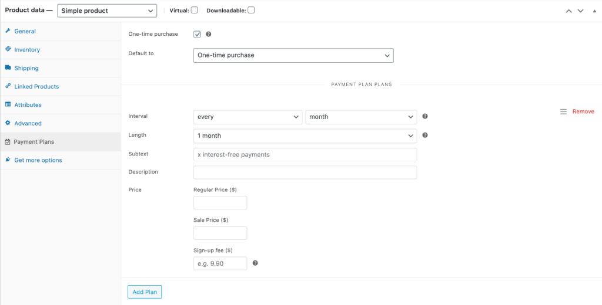This screenshot has width=602, height=305.
Task: Enable the Downloadable checkbox
Action: coord(251,11)
